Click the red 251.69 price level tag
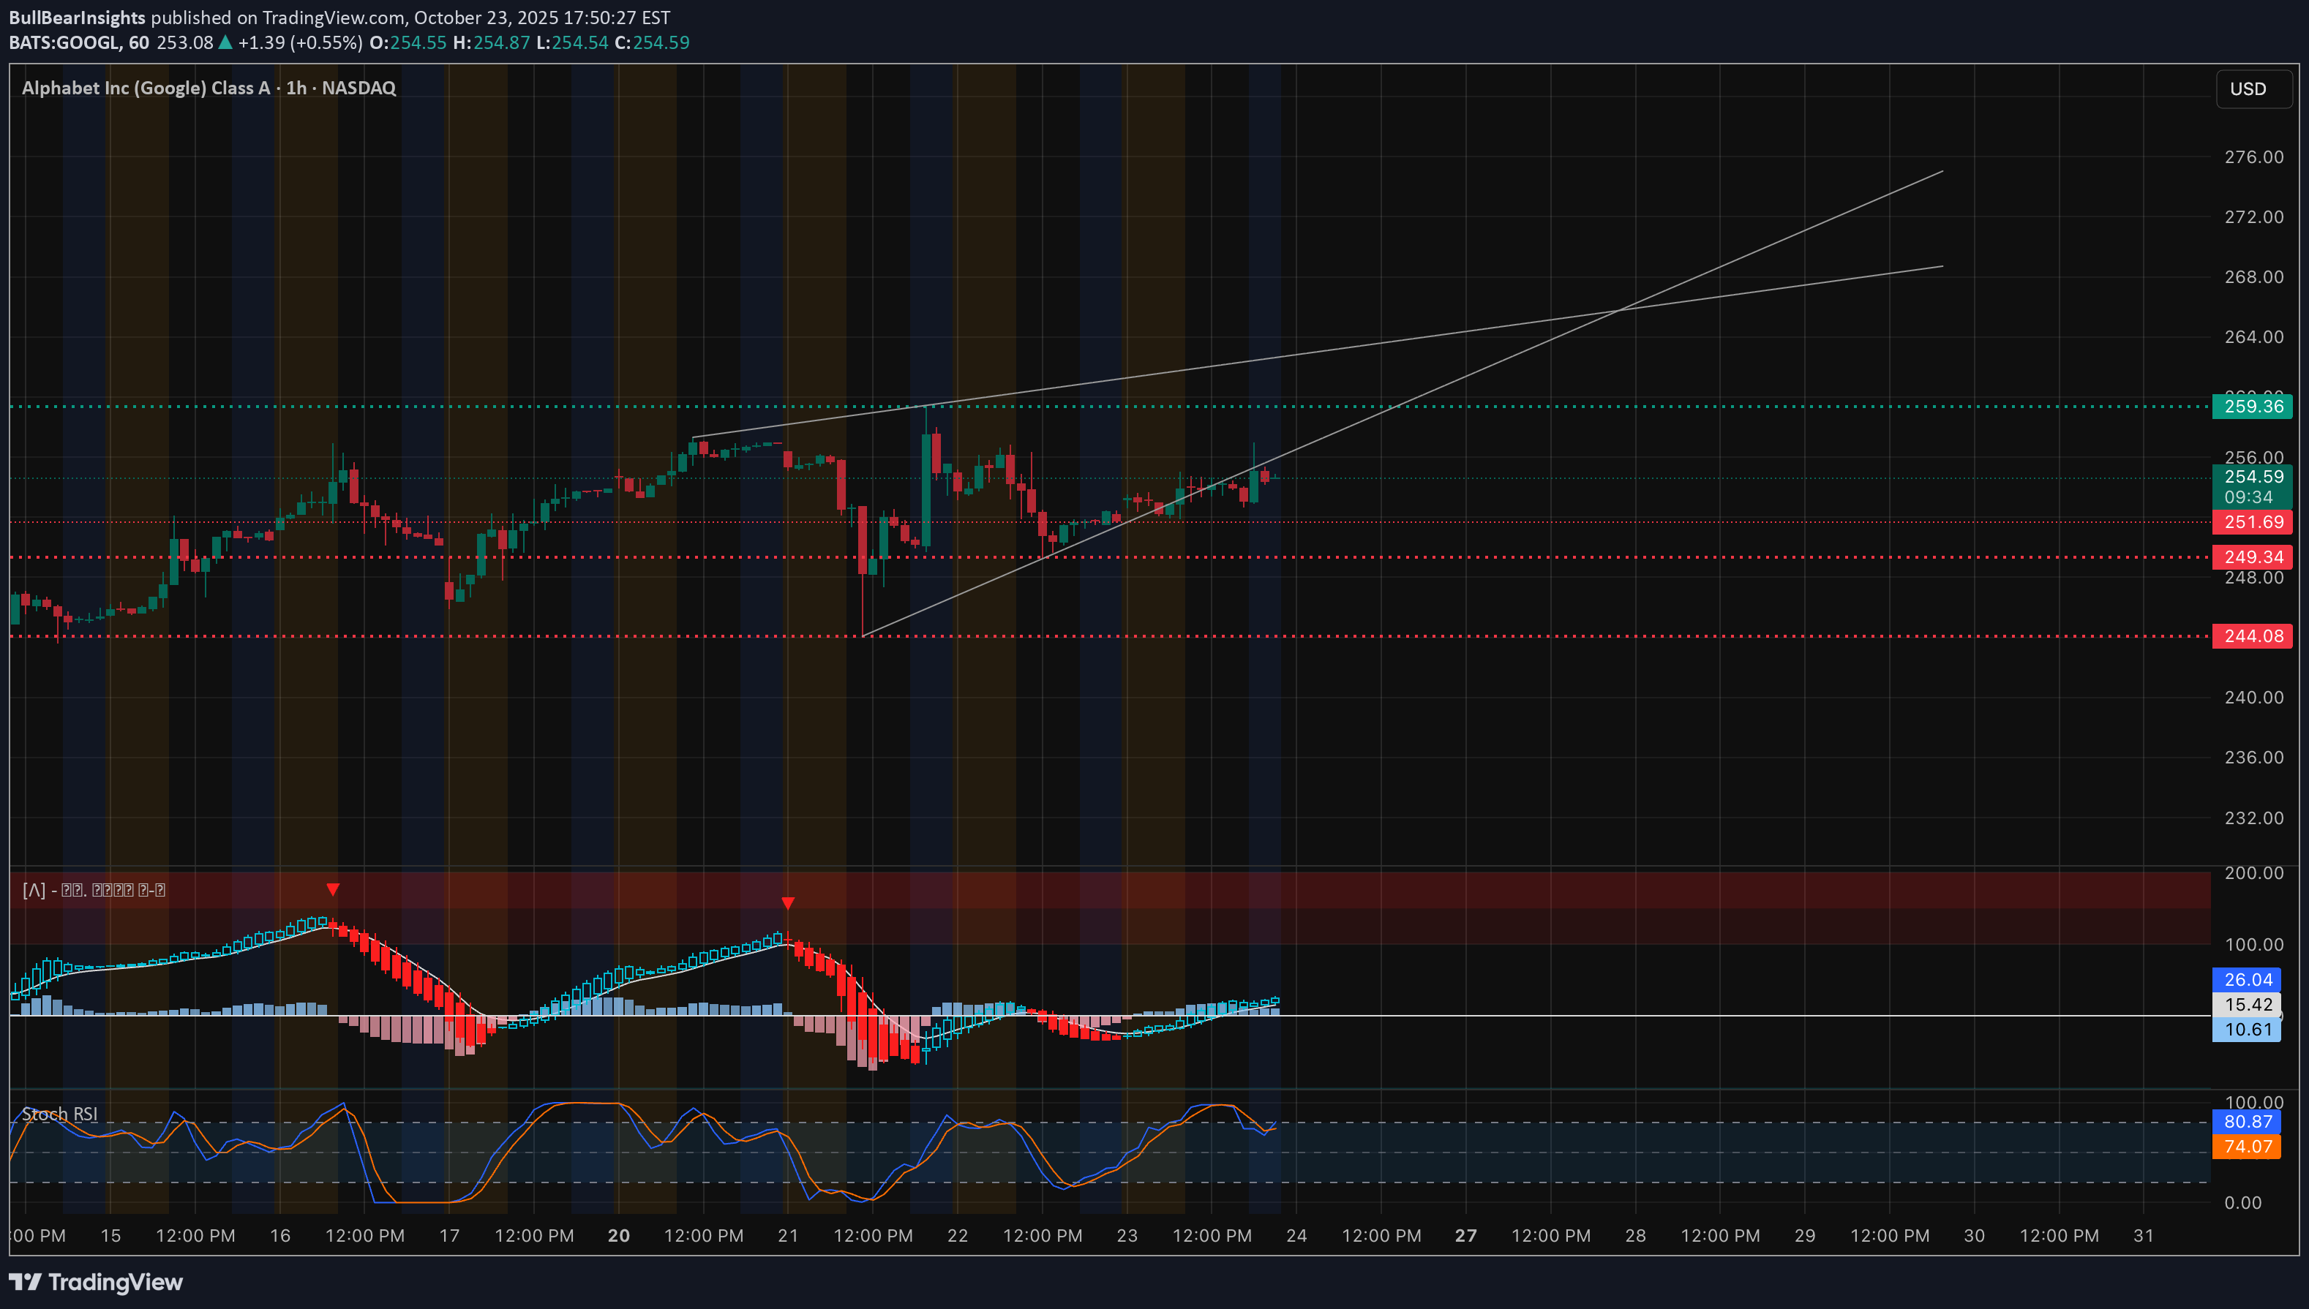The width and height of the screenshot is (2309, 1309). coord(2251,522)
